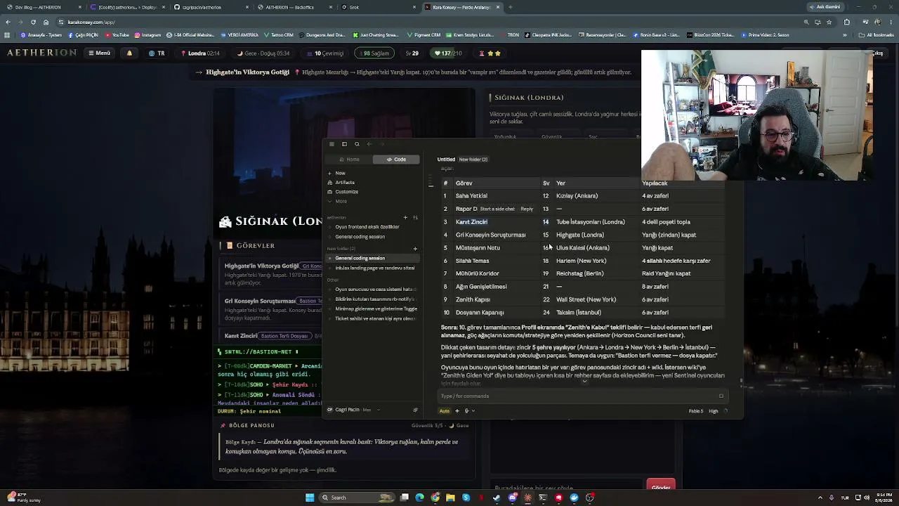Open Steam from the taskbar
This screenshot has width=899, height=506.
pos(497,498)
